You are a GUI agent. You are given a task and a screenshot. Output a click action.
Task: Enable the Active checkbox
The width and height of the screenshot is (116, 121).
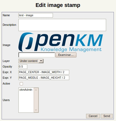click(x=21, y=84)
